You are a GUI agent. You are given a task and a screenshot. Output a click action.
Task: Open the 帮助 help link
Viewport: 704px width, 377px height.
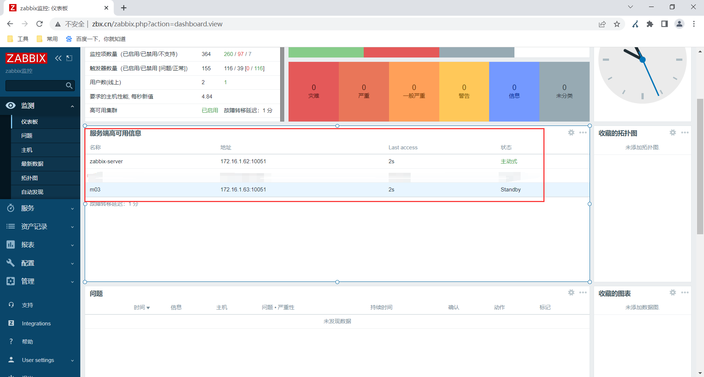point(27,342)
